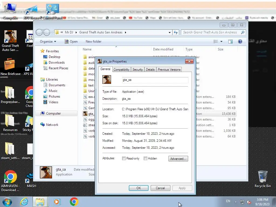Toggle the Read-only checkbox
276x207 pixels.
click(124, 158)
